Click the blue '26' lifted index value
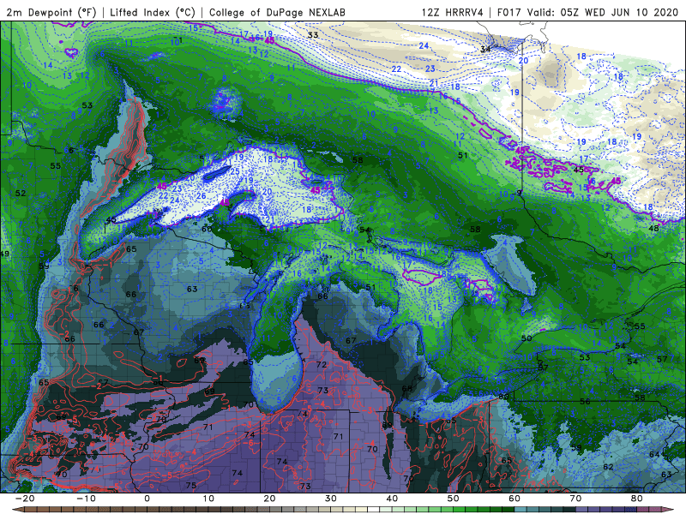This screenshot has width=686, height=514. (x=201, y=196)
